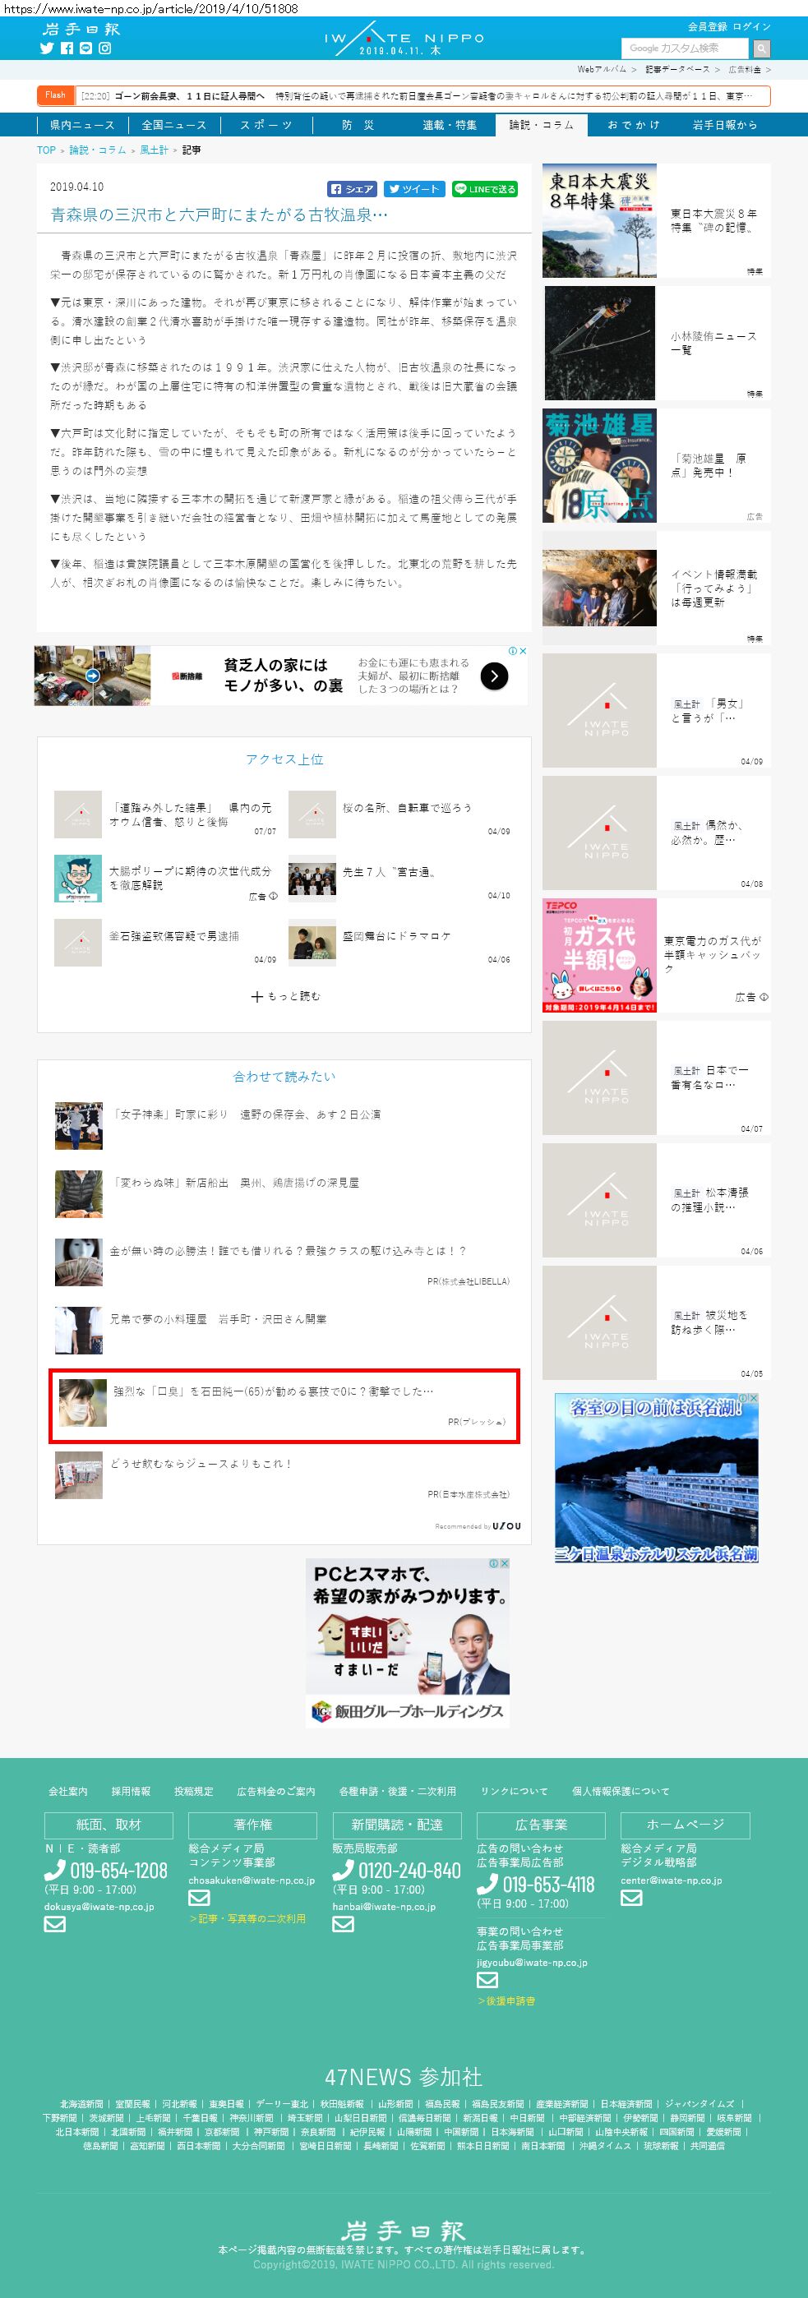808x2298 pixels.
Task: Click the Google カスタム検索 input field
Action: (685, 48)
